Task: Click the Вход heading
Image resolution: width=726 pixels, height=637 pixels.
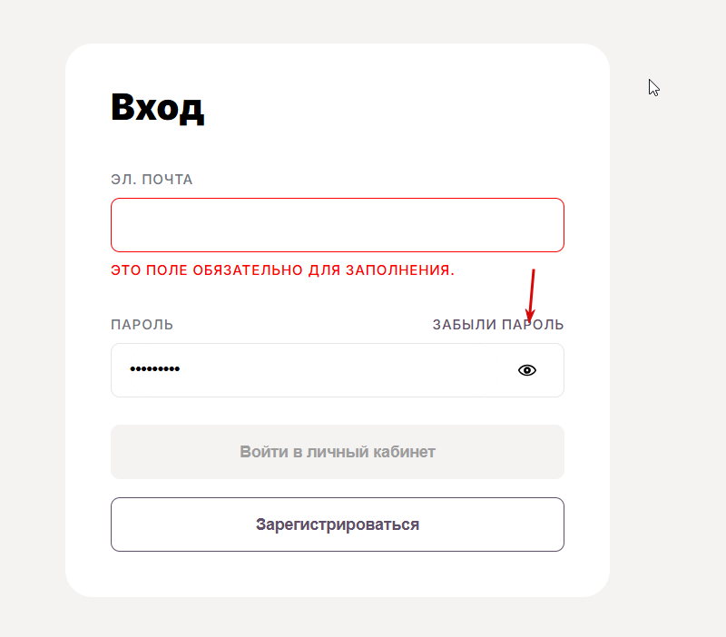Action: coord(157,108)
